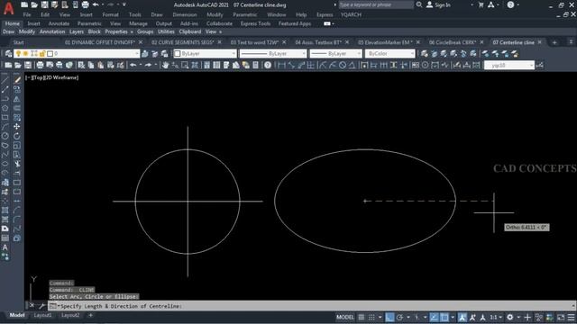Select the Erase tool in modify toolbar
577x324 pixels.
click(x=16, y=80)
